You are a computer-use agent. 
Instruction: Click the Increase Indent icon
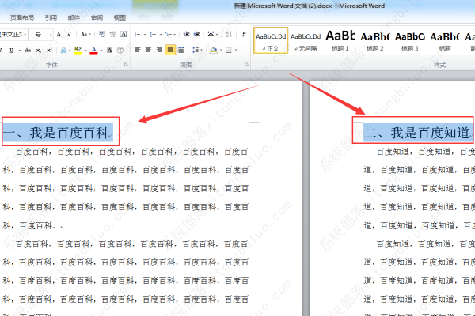point(197,34)
